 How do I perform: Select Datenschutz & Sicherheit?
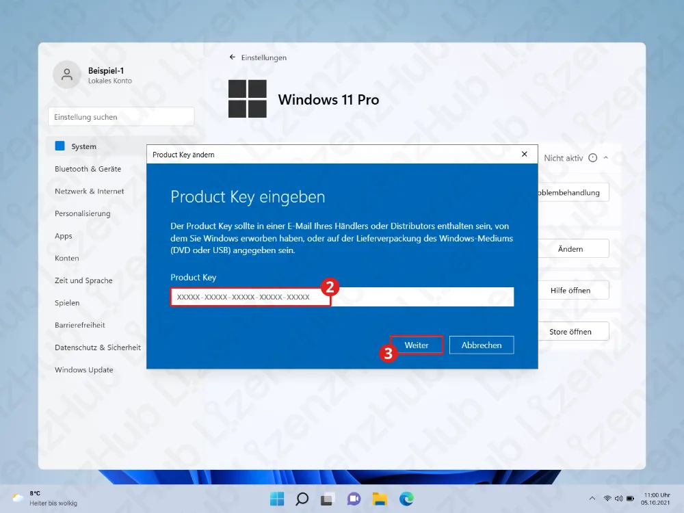[98, 347]
